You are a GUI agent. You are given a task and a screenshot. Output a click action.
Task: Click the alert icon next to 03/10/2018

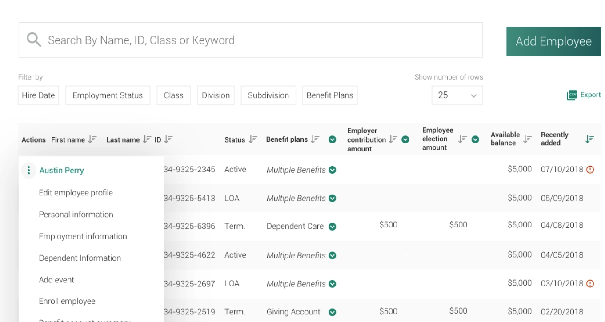(590, 282)
